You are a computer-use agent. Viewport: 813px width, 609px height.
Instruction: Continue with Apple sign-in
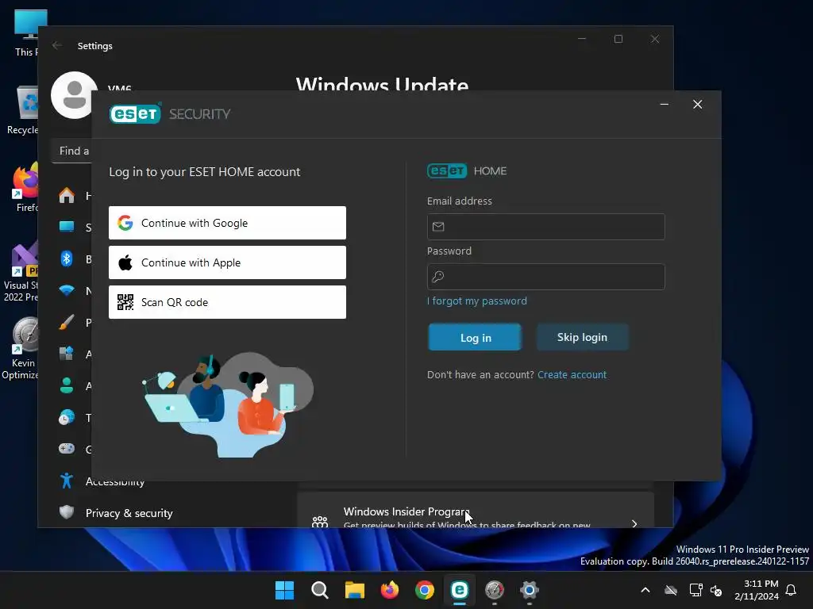click(227, 262)
